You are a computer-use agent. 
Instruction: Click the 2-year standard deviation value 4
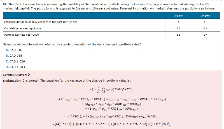coord(178,22)
